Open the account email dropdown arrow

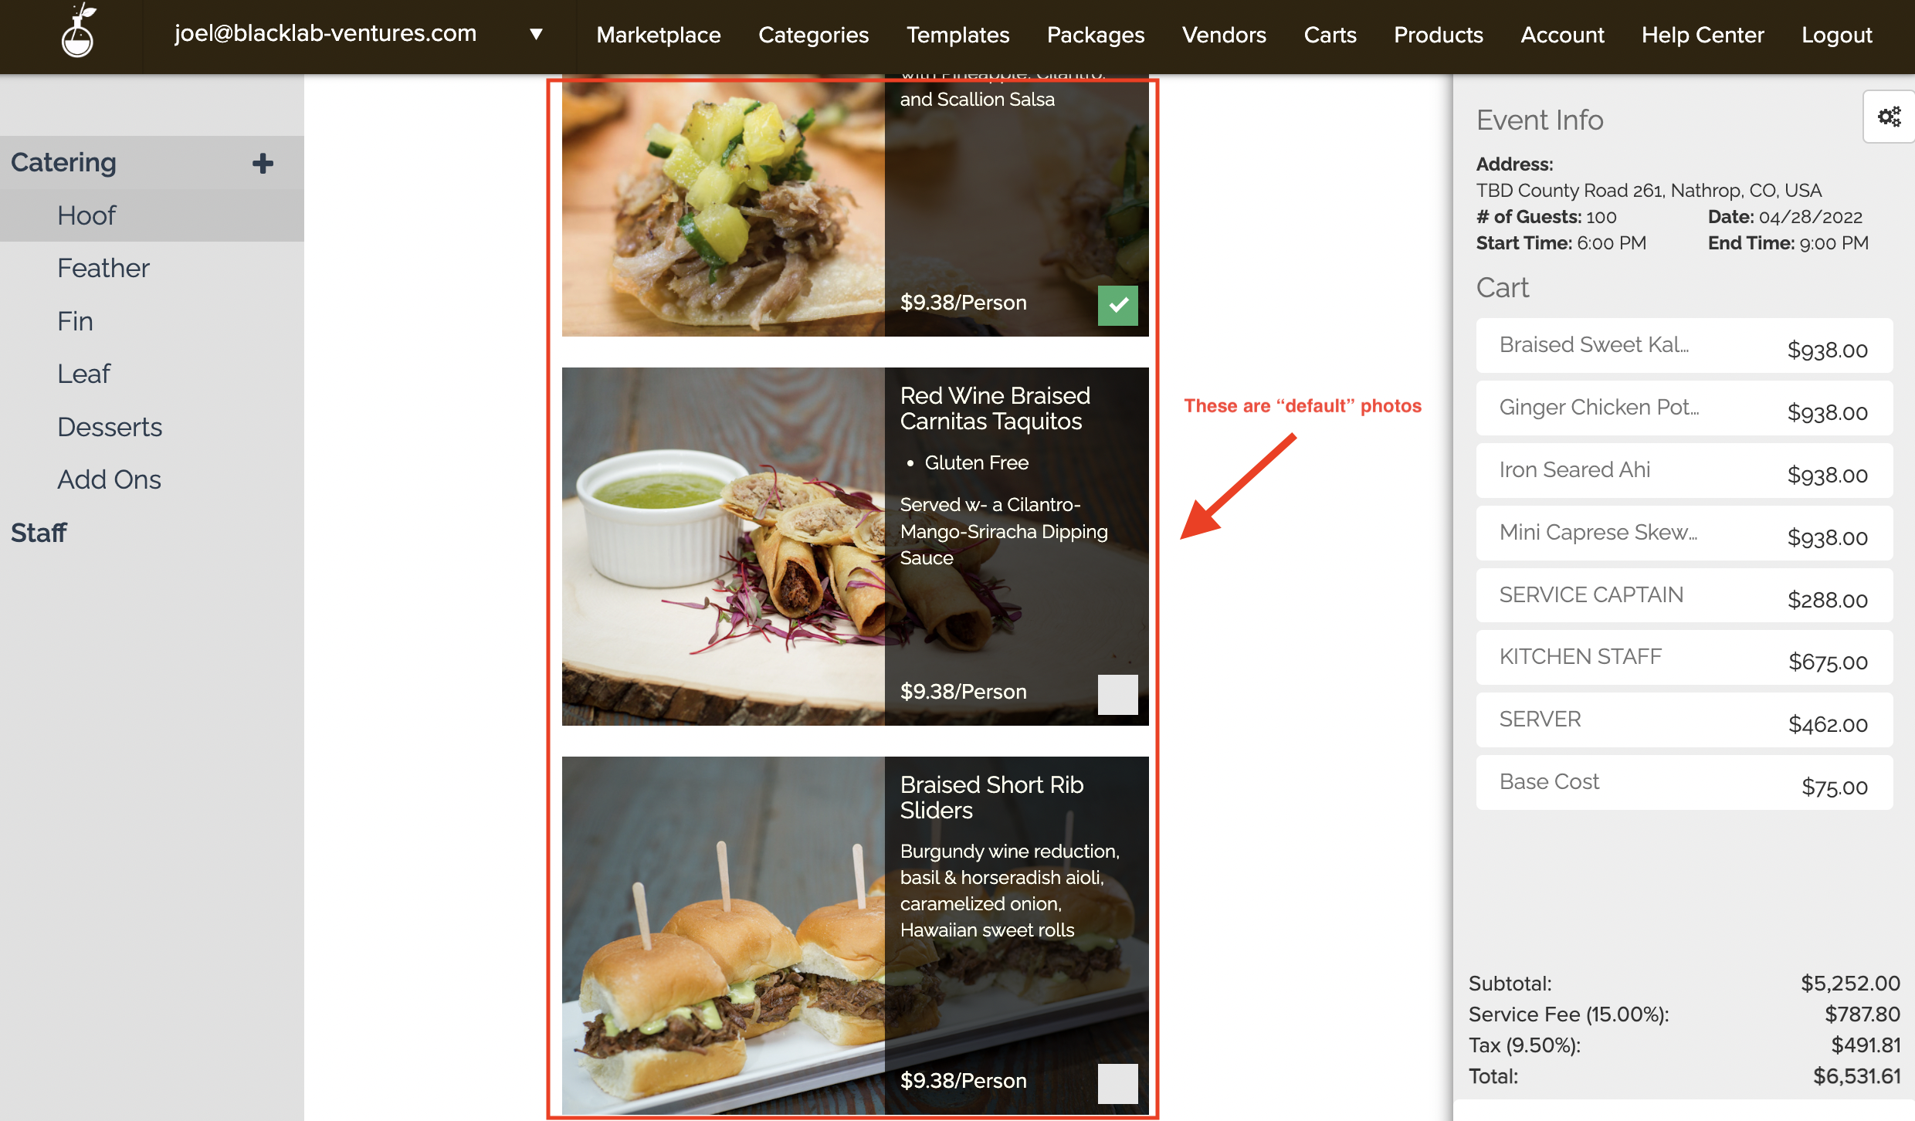pyautogui.click(x=536, y=34)
